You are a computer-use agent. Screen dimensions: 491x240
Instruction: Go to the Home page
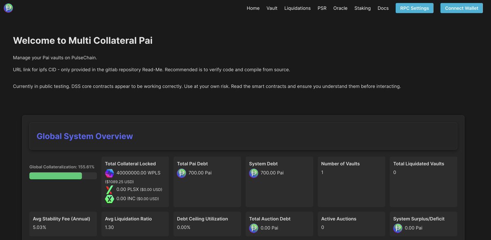point(253,8)
